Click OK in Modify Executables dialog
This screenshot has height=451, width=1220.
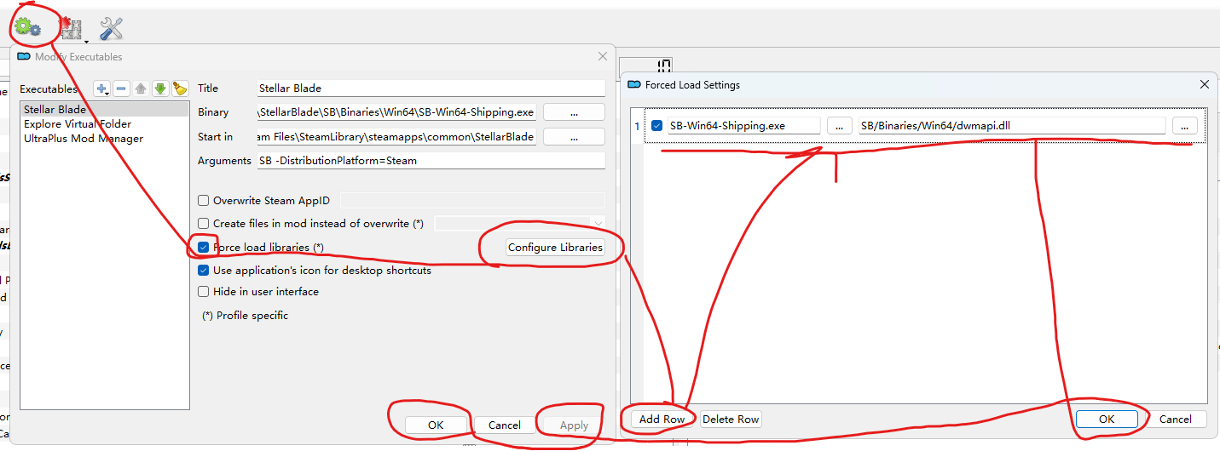pos(436,425)
